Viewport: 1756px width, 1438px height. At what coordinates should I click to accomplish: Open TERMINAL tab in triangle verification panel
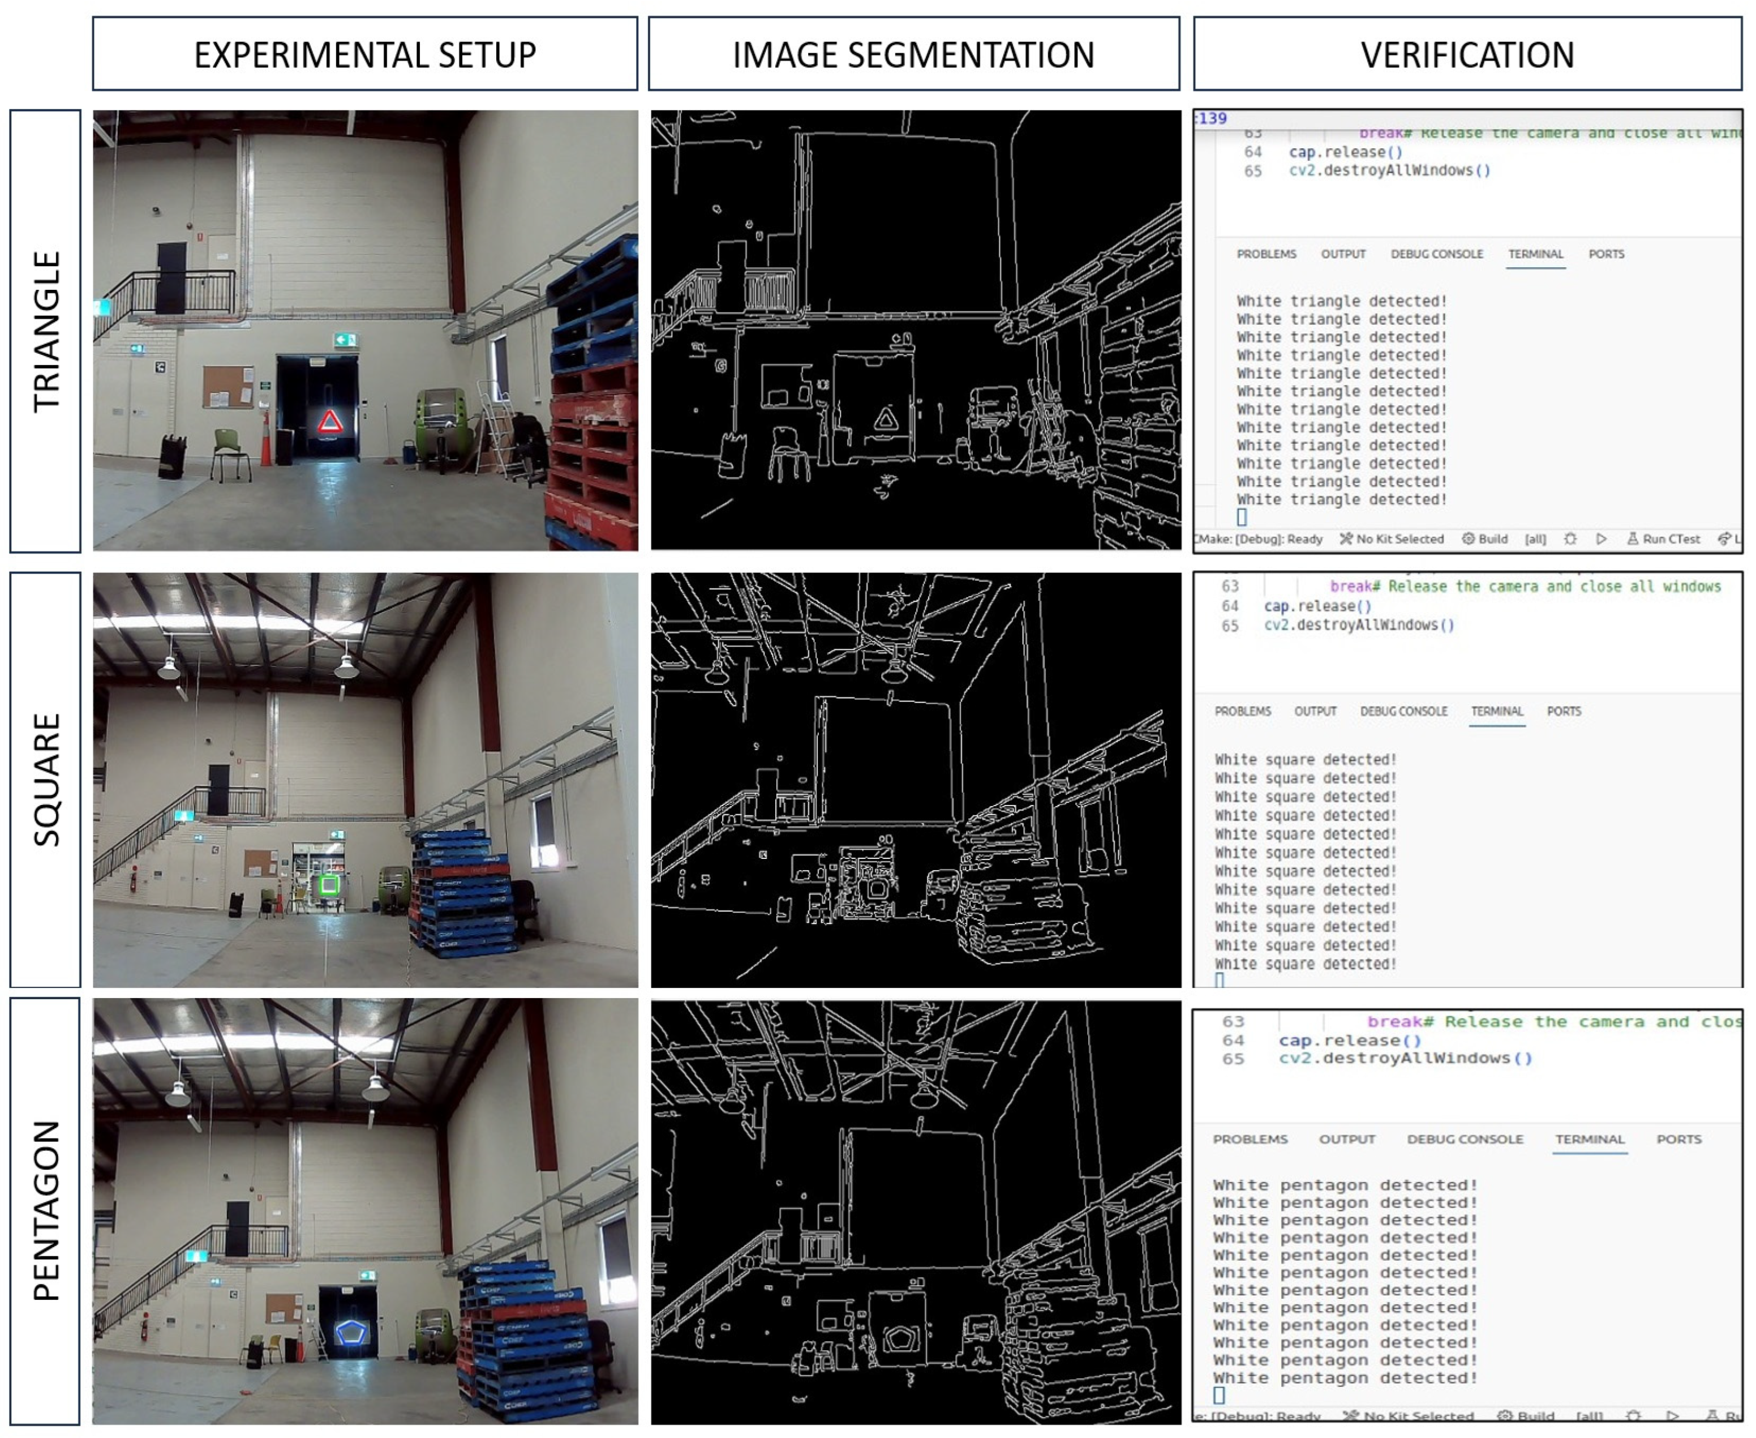(1536, 254)
